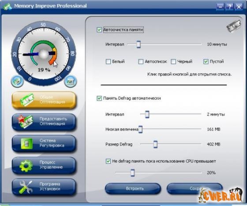Viewport: 247px width, 206px height.
Task: Enable the Белый list checkbox
Action: [x=108, y=61]
